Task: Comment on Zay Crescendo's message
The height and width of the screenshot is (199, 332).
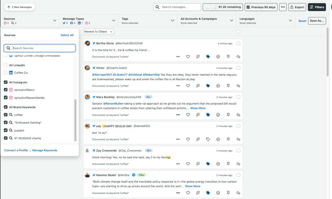Action: coord(198,164)
